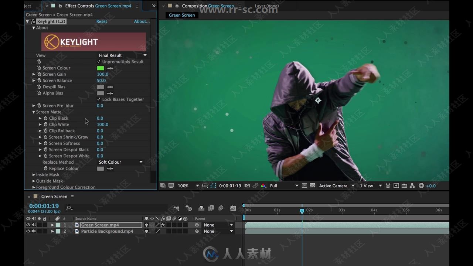473x266 pixels.
Task: Open Replace Method Soft Colour dropdown
Action: pos(120,162)
